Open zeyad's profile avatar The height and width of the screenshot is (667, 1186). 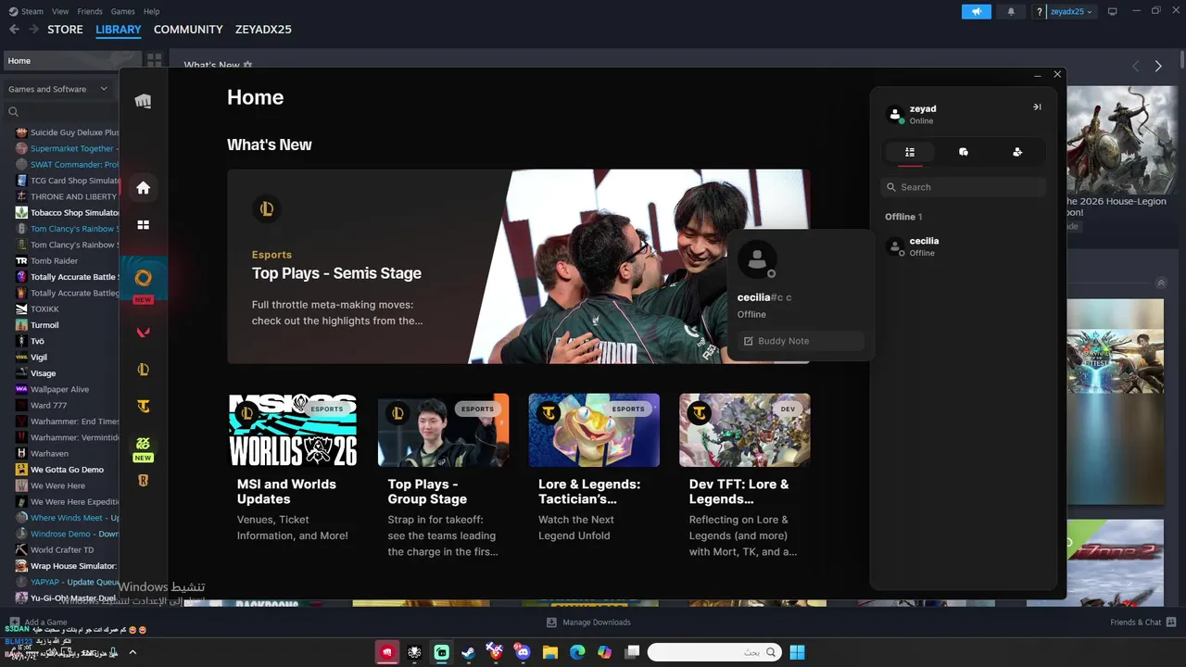coord(895,115)
